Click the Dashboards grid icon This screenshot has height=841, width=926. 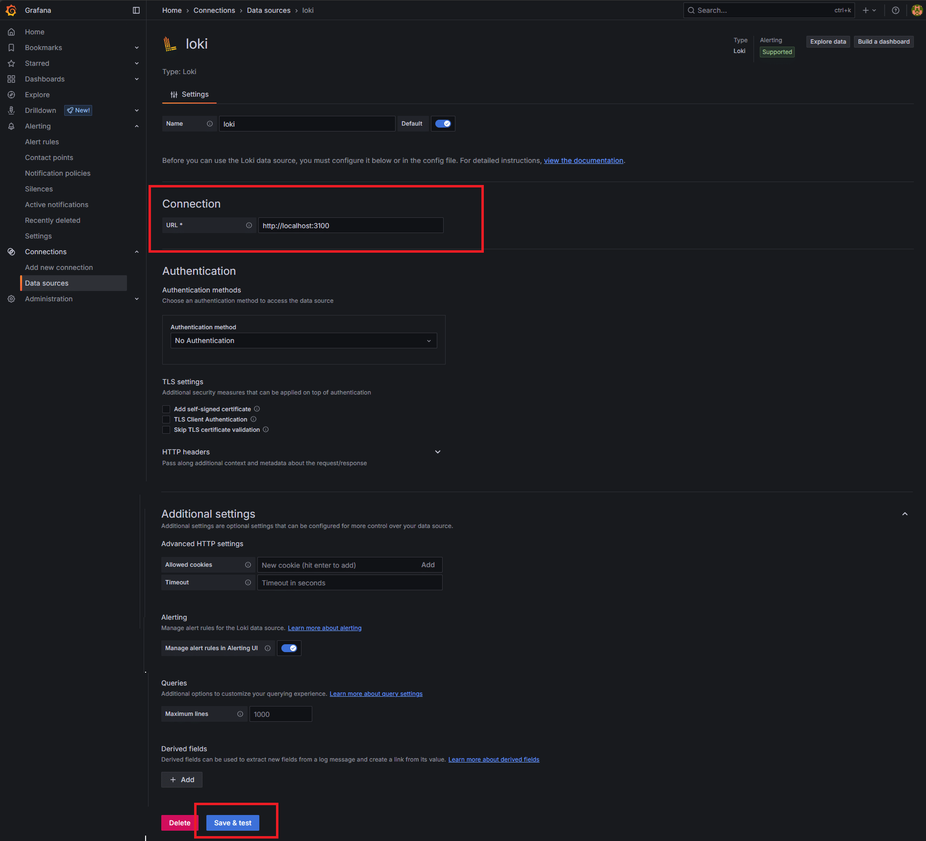[11, 79]
